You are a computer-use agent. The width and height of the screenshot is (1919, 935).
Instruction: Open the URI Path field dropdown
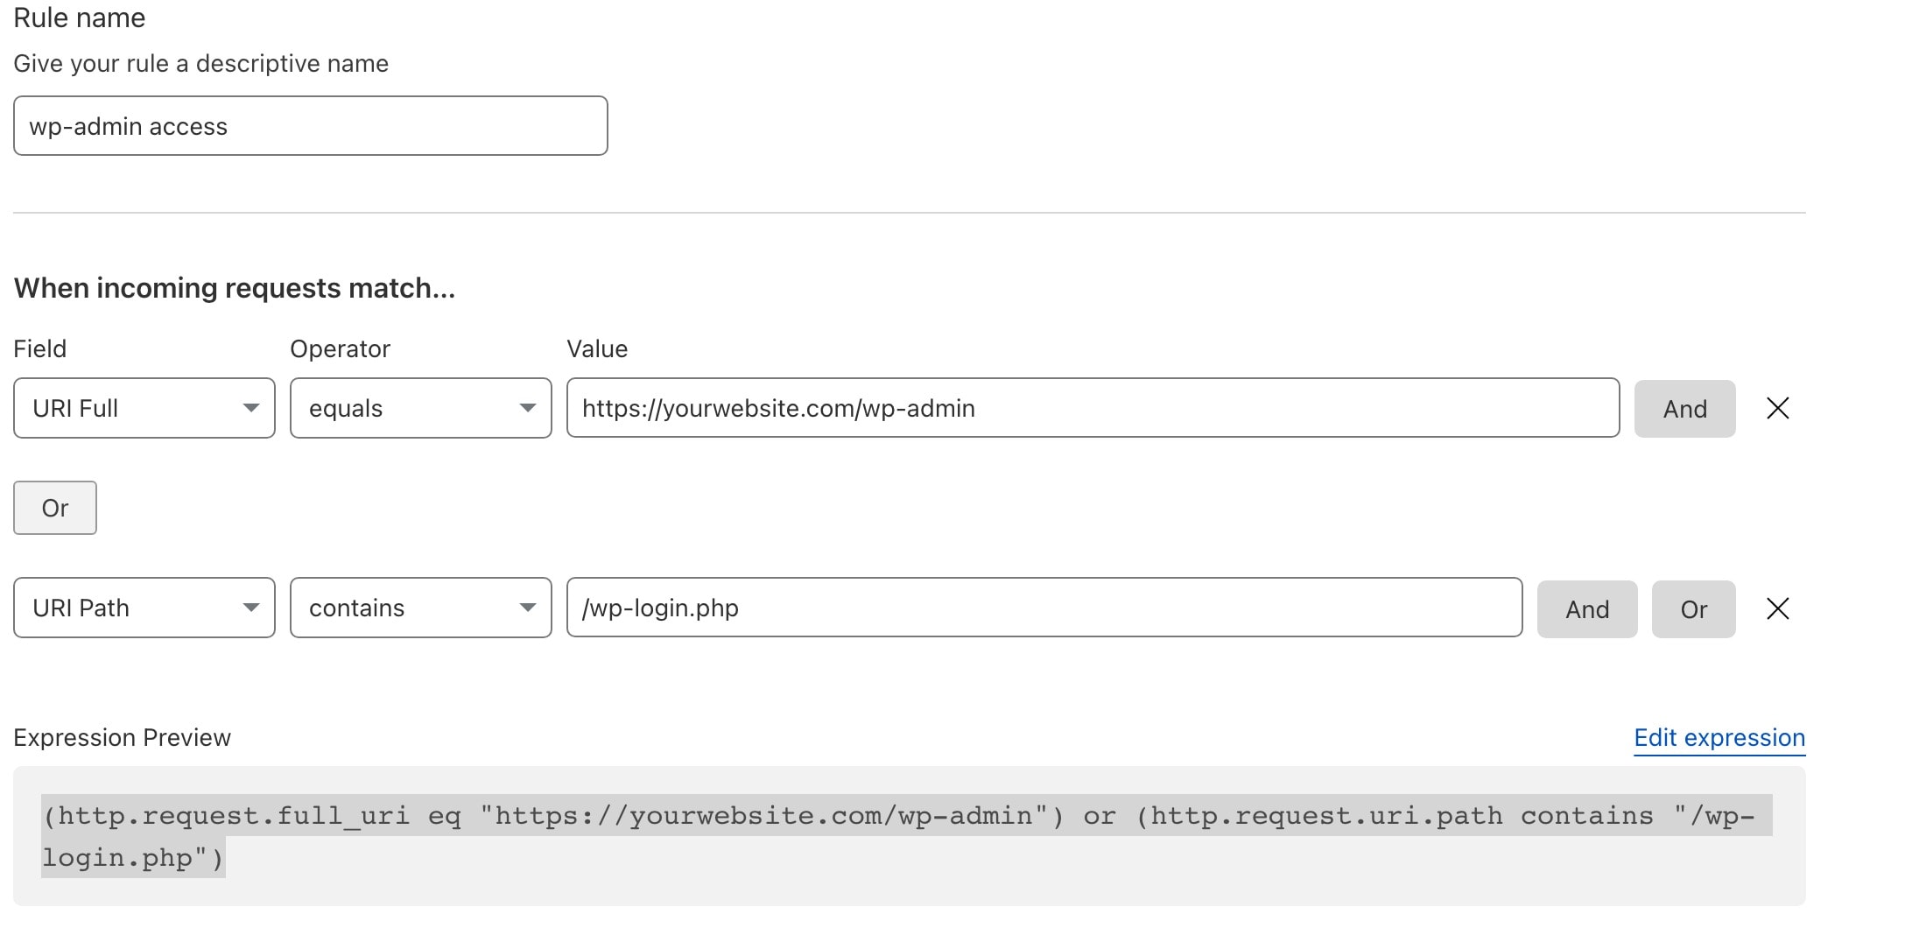click(144, 608)
